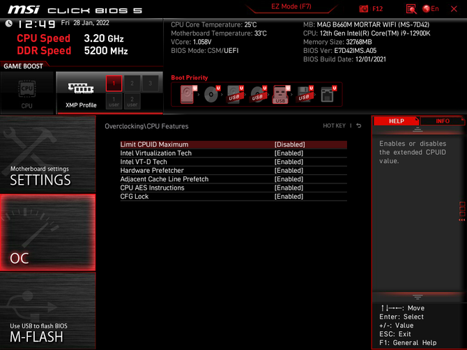Click the MSI logo
This screenshot has width=467, height=350.
(24, 10)
